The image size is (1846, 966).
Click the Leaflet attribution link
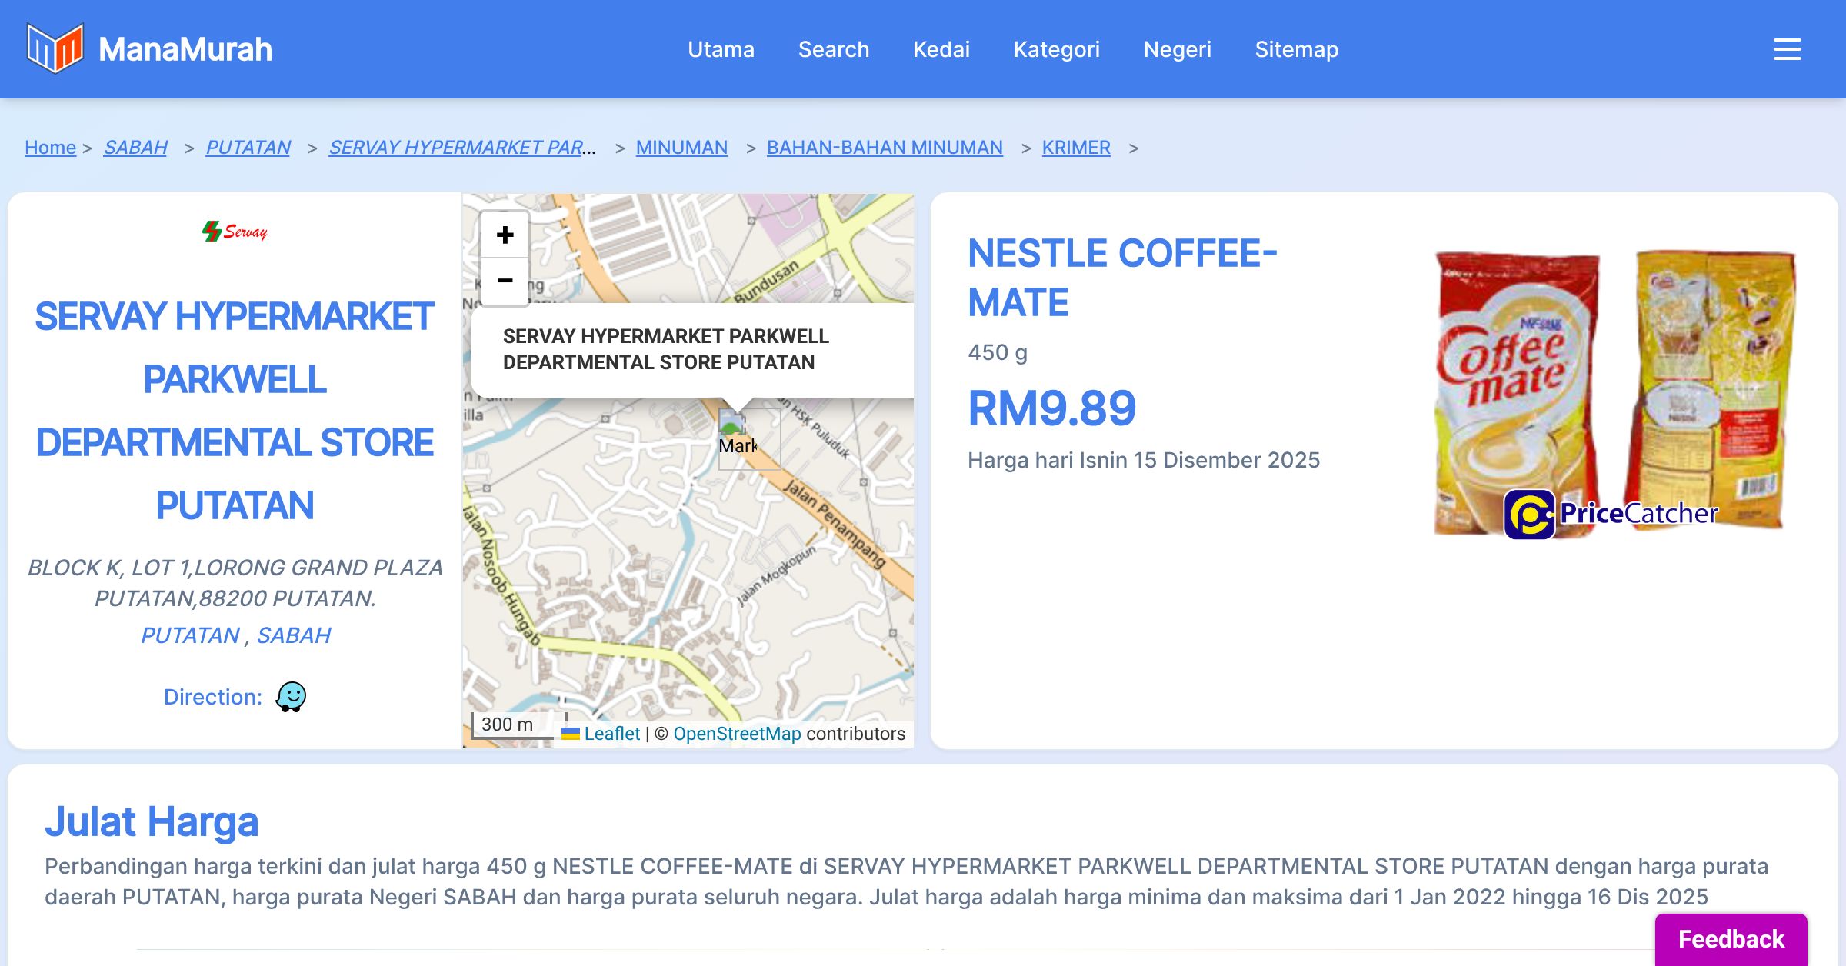[611, 734]
